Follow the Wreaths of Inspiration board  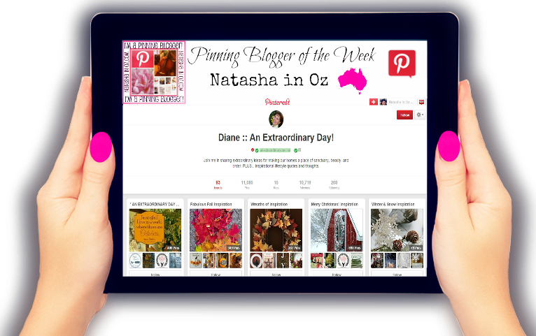tap(276, 274)
